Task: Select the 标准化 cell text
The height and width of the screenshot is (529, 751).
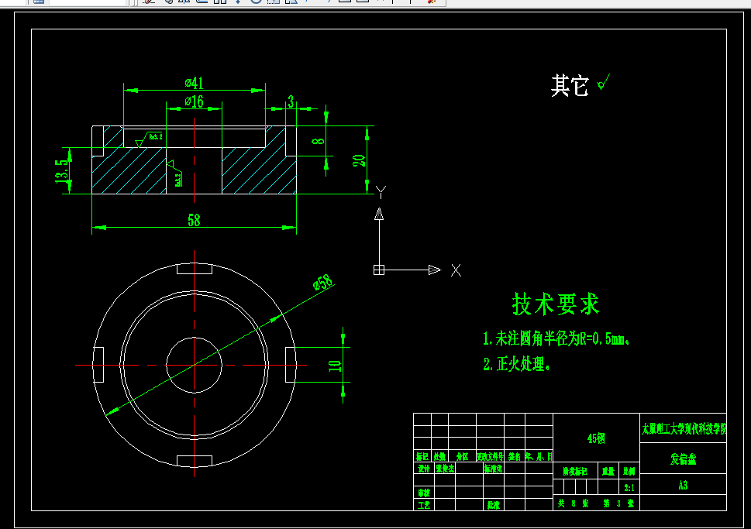Action: tap(494, 469)
